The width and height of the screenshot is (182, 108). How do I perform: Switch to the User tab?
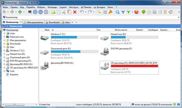pos(66,22)
